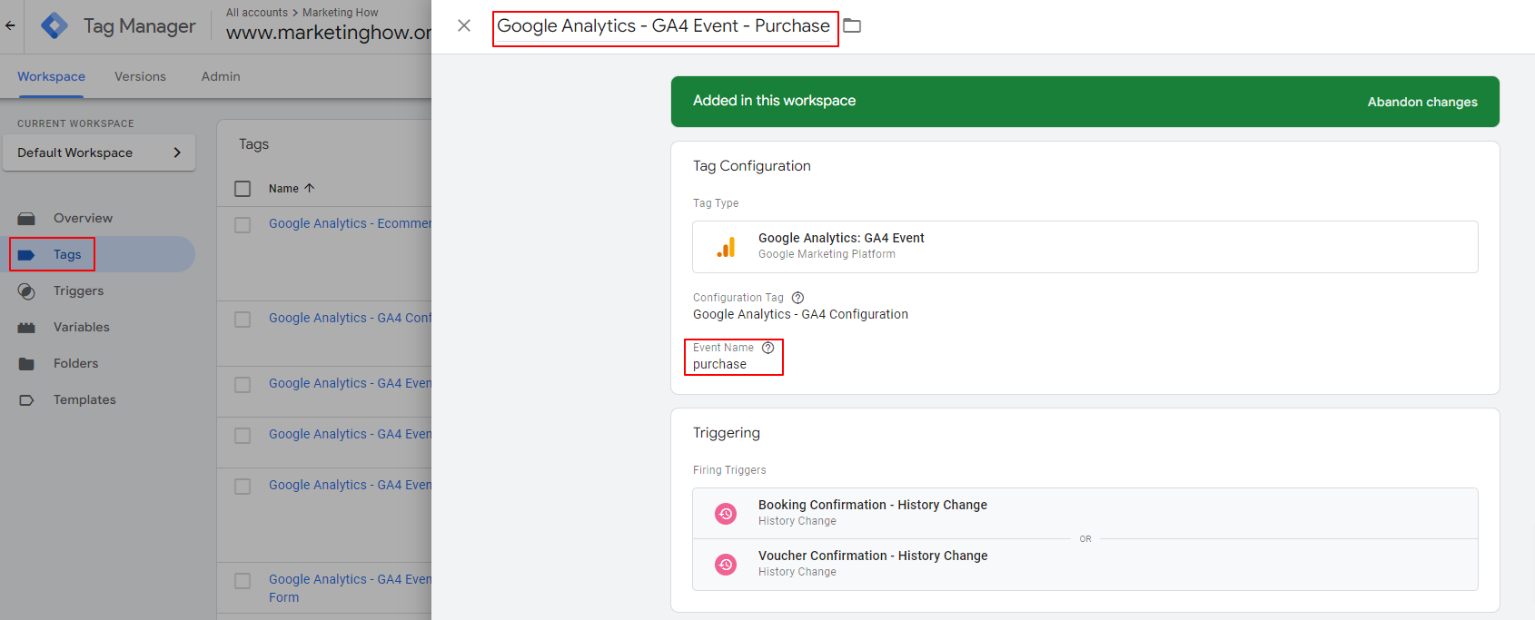Switch to the Versions tab

pos(140,76)
